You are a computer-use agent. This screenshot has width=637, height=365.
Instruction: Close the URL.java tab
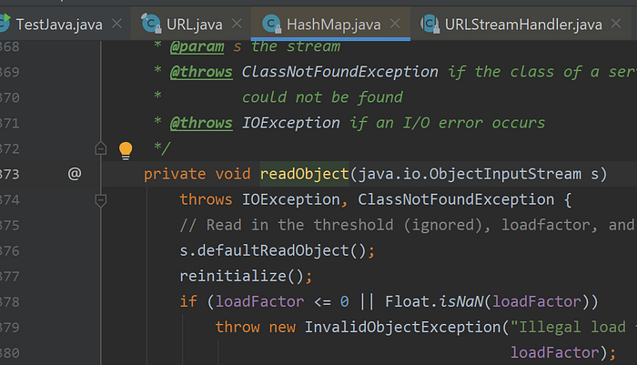pos(237,24)
